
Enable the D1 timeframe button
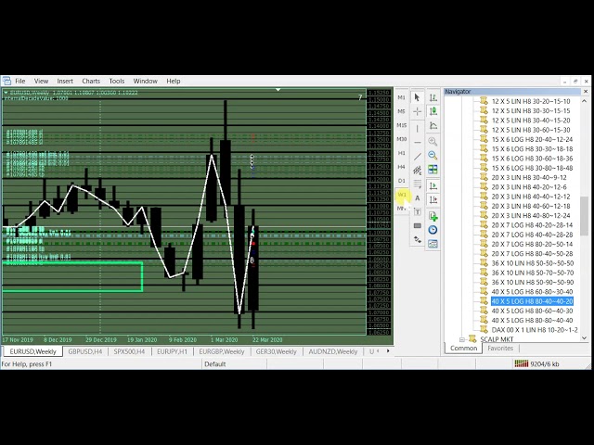tap(402, 181)
